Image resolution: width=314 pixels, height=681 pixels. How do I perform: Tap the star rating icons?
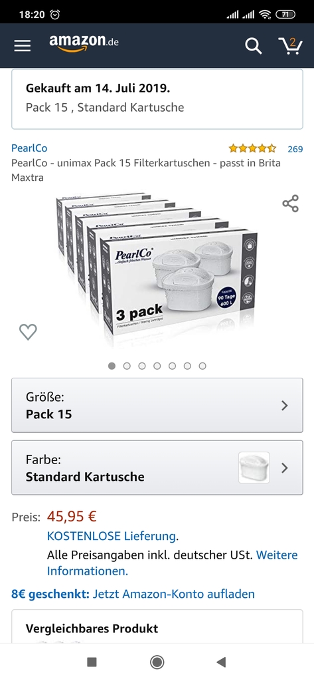pyautogui.click(x=252, y=148)
